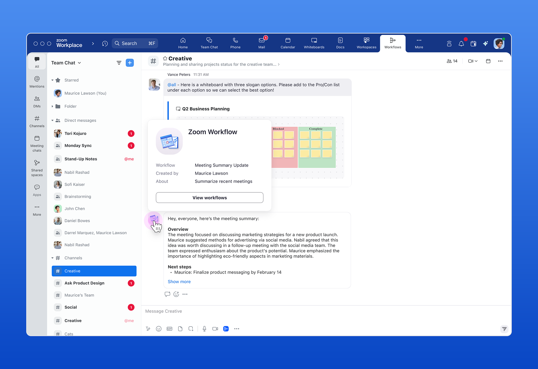Open message more actions ellipsis

pos(185,294)
